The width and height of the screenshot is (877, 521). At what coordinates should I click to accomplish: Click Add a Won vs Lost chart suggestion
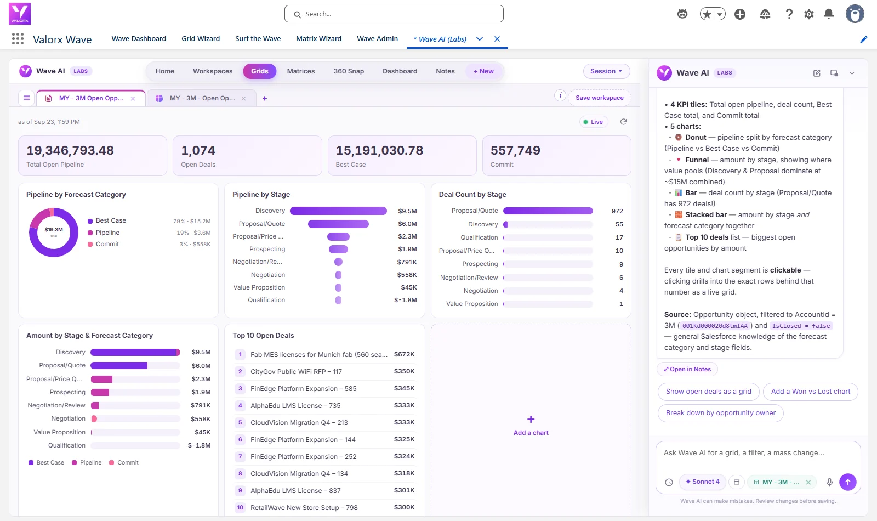pos(811,392)
